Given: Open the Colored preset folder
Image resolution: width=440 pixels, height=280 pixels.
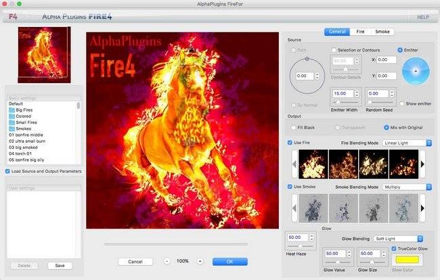Looking at the screenshot, I should [20, 116].
